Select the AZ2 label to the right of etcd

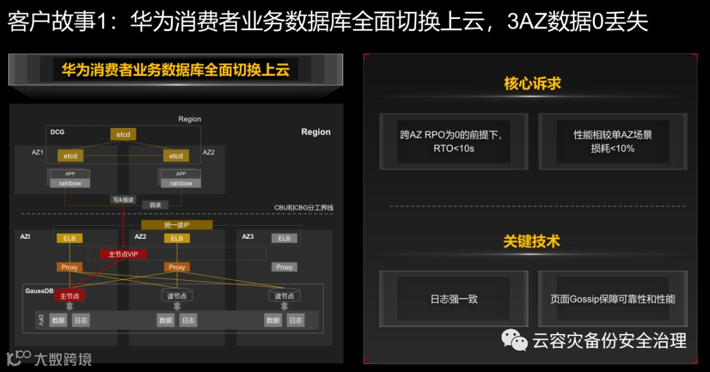point(208,152)
